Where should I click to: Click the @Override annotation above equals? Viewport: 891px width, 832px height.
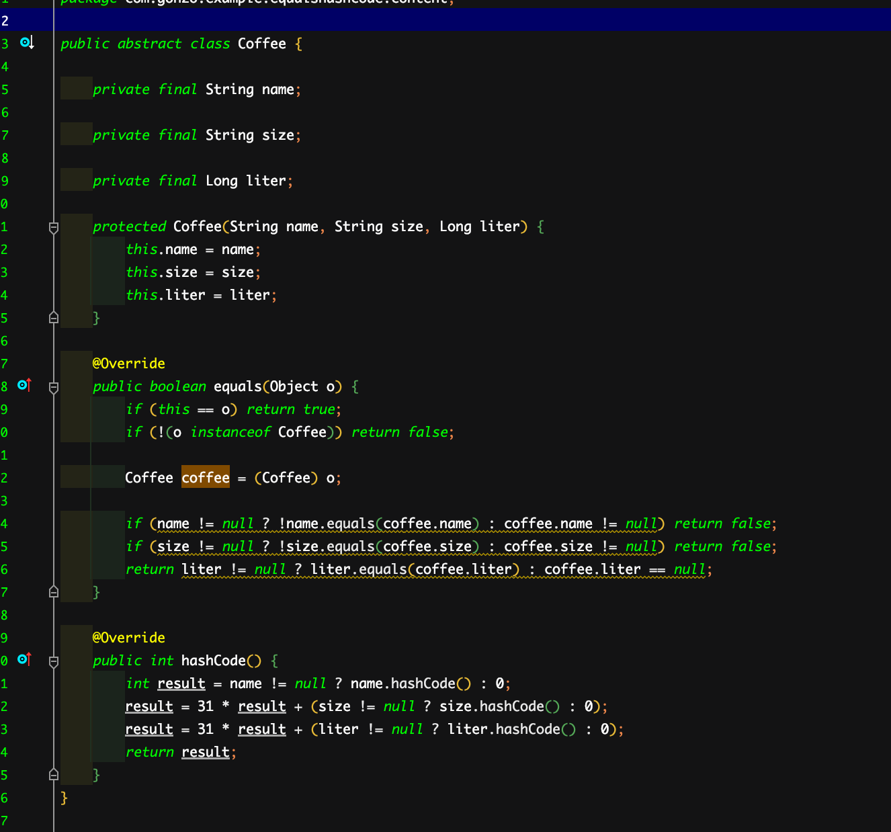[128, 363]
